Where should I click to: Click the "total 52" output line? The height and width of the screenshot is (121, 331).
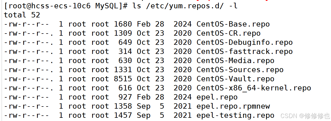click(x=22, y=15)
